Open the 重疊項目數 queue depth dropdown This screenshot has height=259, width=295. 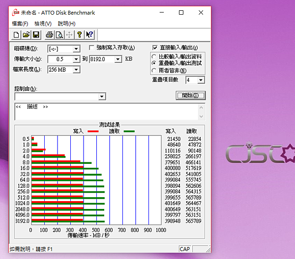[x=201, y=80]
